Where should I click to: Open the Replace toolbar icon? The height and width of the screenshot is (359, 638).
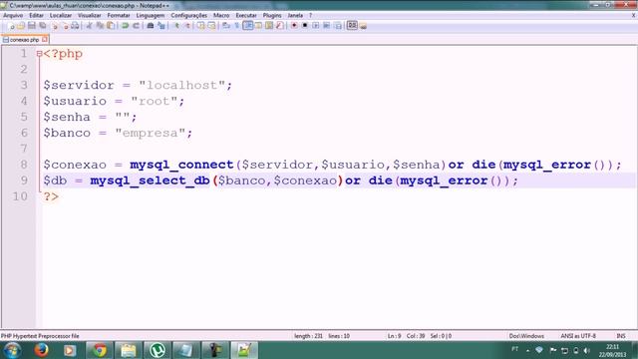click(x=161, y=26)
